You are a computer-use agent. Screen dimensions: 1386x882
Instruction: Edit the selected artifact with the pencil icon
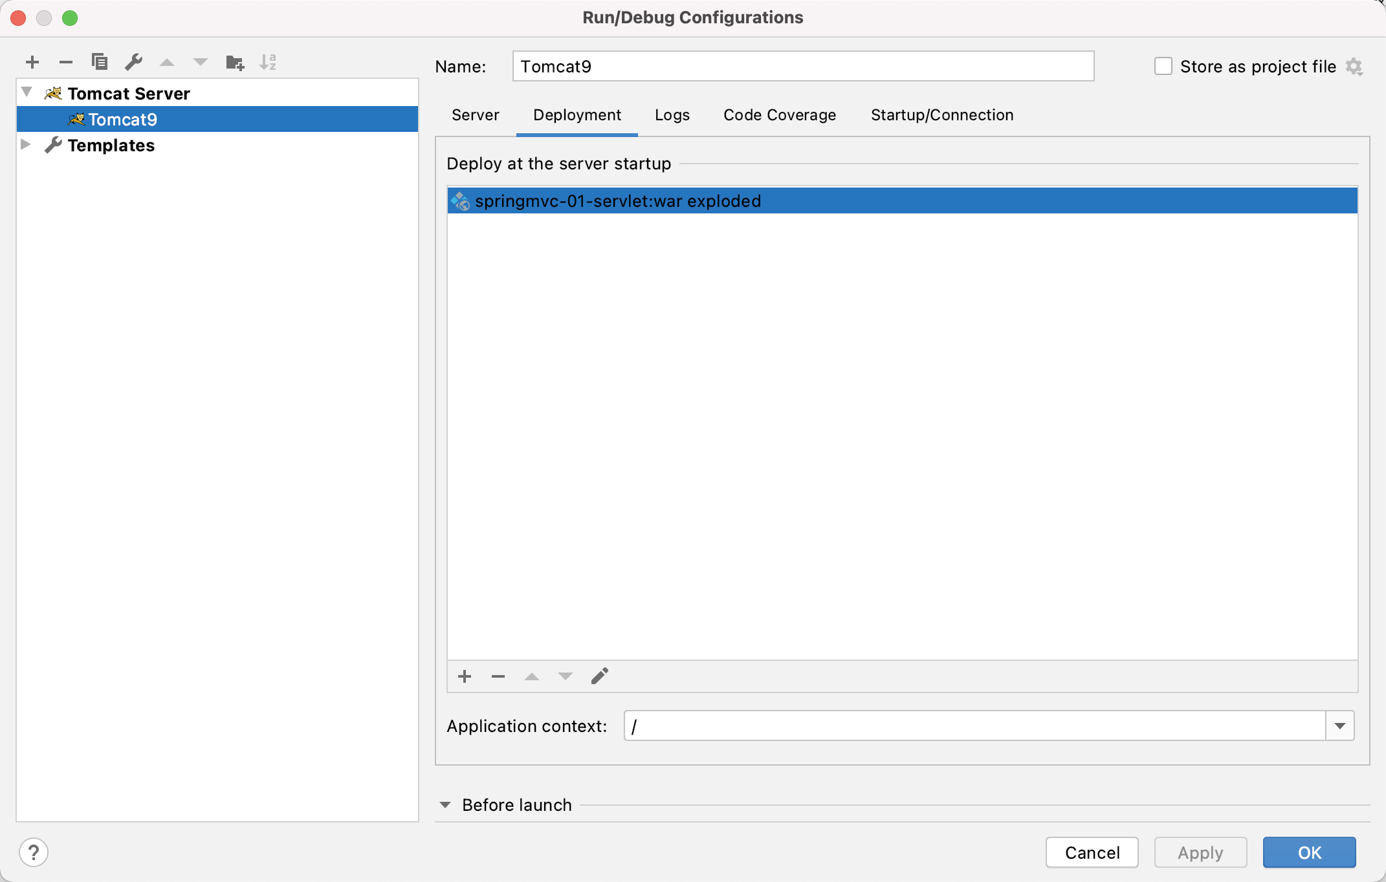(x=600, y=676)
